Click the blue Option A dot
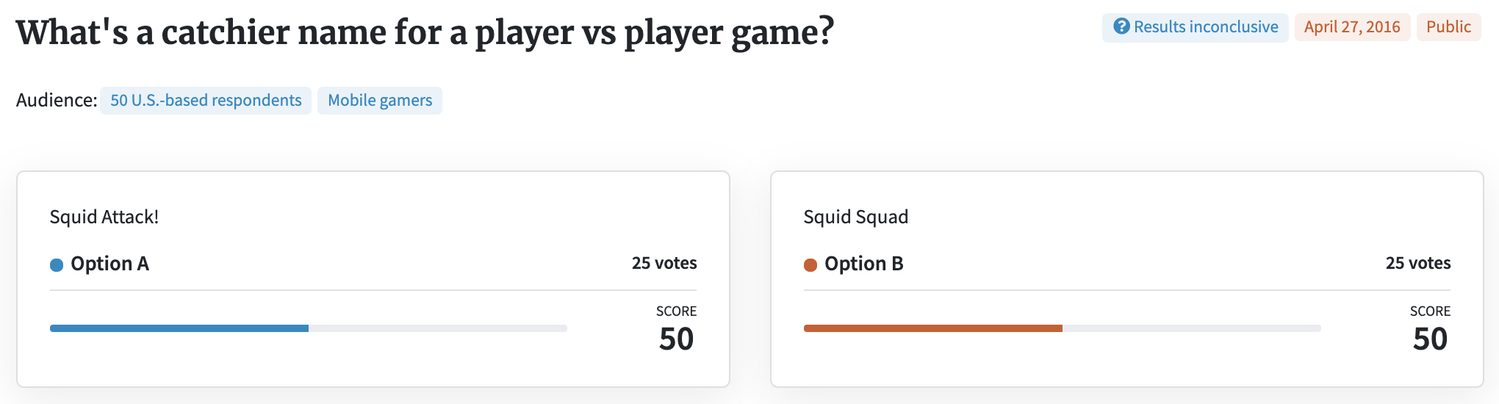The image size is (1499, 404). [57, 265]
